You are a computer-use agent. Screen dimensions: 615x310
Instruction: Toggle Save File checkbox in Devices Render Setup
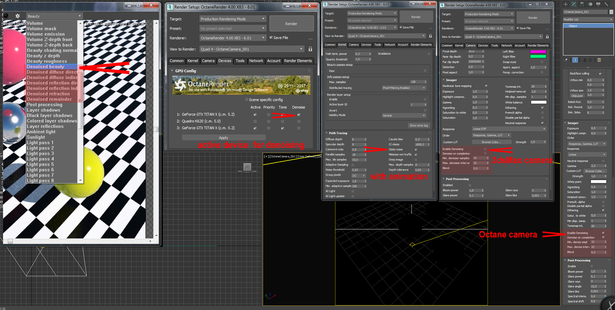point(271,38)
